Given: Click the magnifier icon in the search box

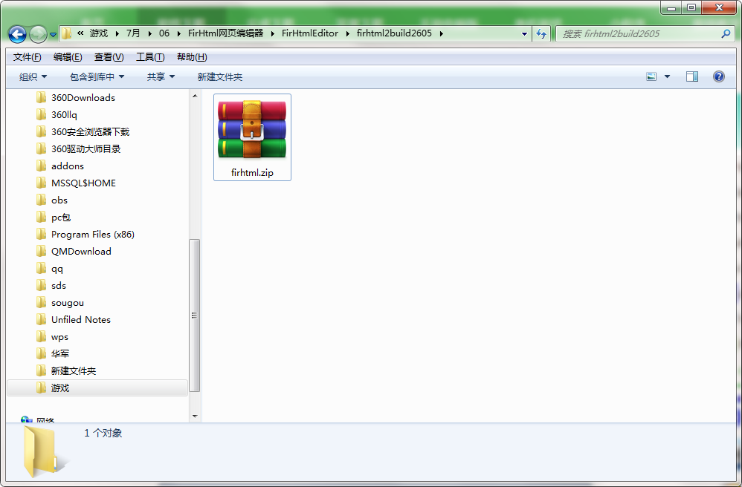Looking at the screenshot, I should 724,34.
